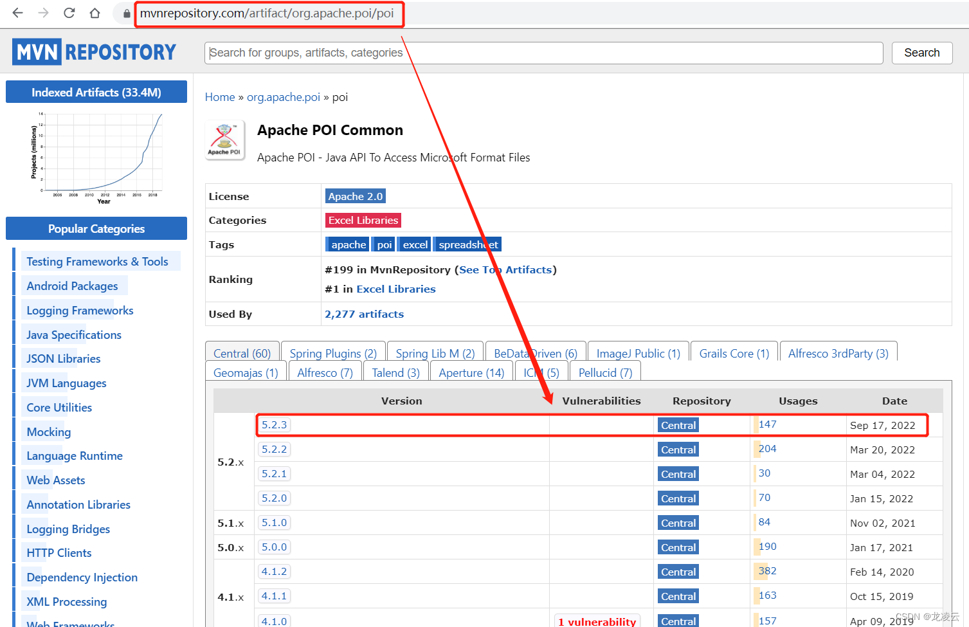Select the Spring Plugins (2) tab
Image resolution: width=969 pixels, height=627 pixels.
(333, 352)
